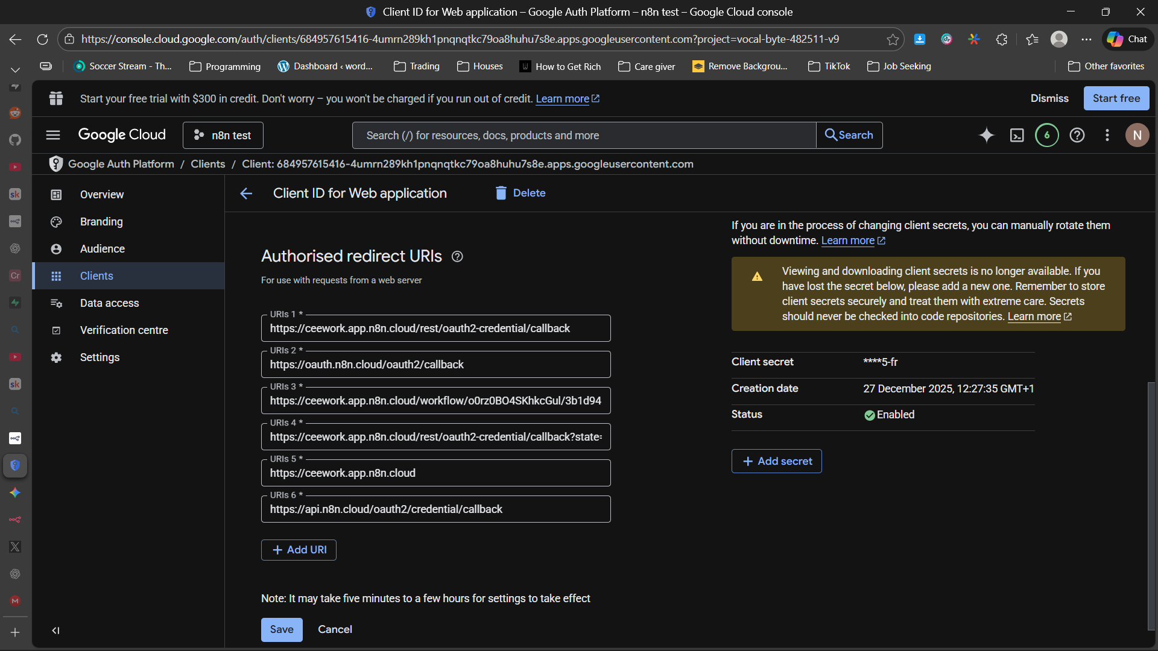This screenshot has width=1158, height=651.
Task: Open Cloud Shell terminal icon
Action: click(1017, 136)
